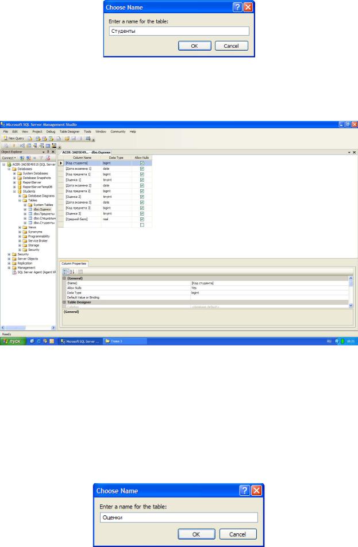This screenshot has width=358, height=547.
Task: Toggle Allow Nulls for Оценка 1
Action: (142, 179)
